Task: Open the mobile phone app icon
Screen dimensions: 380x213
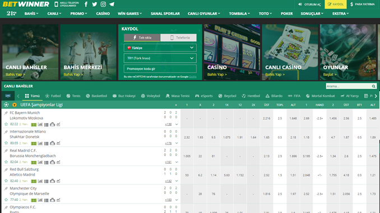Action: 56,4
